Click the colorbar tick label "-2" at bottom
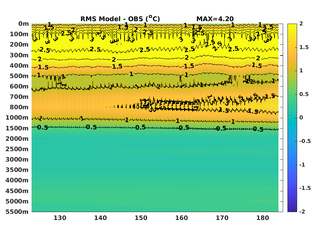Image resolution: width=314 pixels, height=235 pixels. [x=302, y=211]
